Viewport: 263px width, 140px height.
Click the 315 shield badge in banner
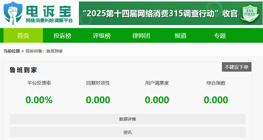pyautogui.click(x=251, y=14)
